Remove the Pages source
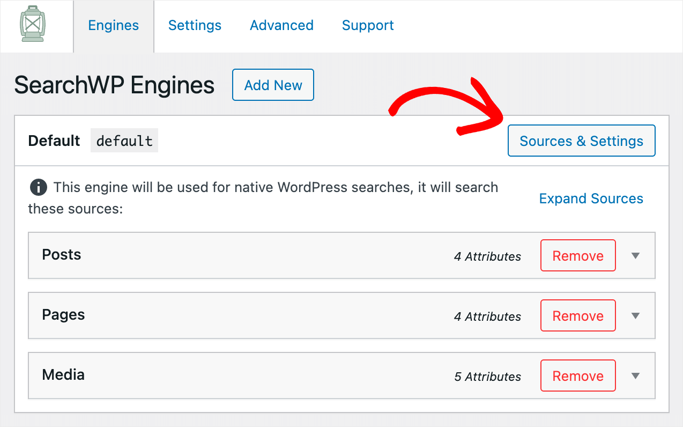Viewport: 683px width, 427px height. [578, 316]
